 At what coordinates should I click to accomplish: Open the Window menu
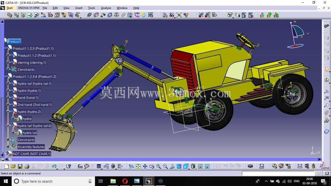point(122,8)
